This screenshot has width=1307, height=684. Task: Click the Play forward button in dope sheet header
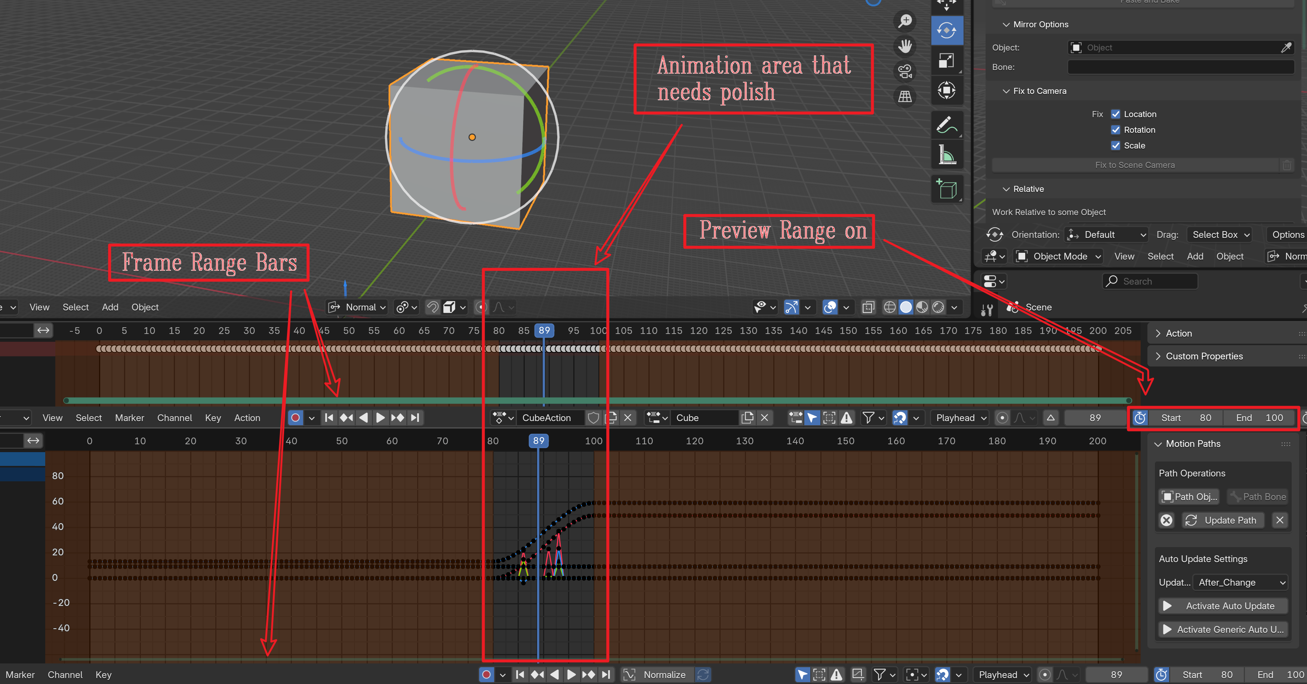pyautogui.click(x=380, y=418)
